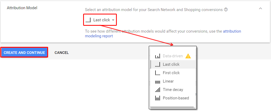This screenshot has height=112, width=271.
Task: Select the Time decay option
Action: click(173, 90)
